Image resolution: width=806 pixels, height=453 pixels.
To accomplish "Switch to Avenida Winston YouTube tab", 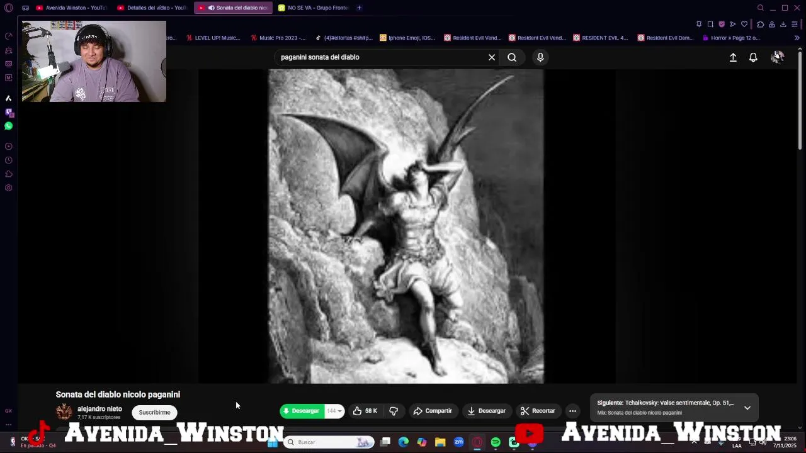I will click(x=71, y=8).
